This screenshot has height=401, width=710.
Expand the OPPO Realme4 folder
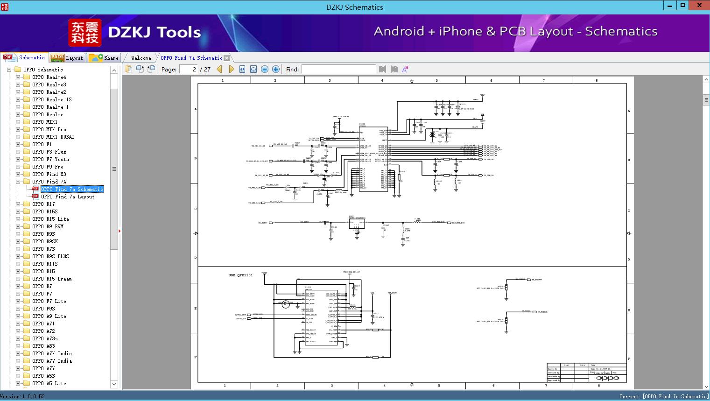(x=18, y=77)
